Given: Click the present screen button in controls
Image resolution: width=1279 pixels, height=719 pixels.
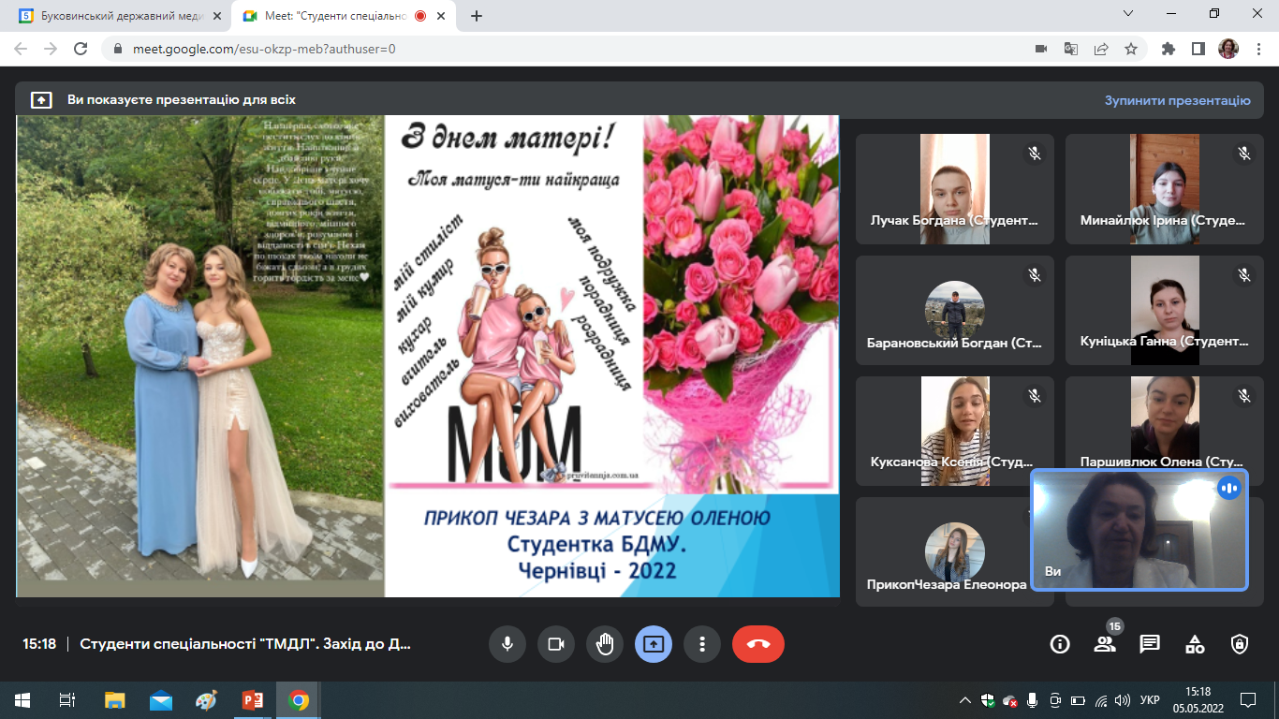Looking at the screenshot, I should pos(654,644).
